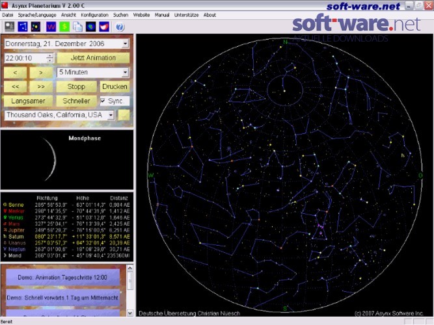The height and width of the screenshot is (325, 434).
Task: Decrease time with the spinner down arrow
Action: tap(50, 60)
